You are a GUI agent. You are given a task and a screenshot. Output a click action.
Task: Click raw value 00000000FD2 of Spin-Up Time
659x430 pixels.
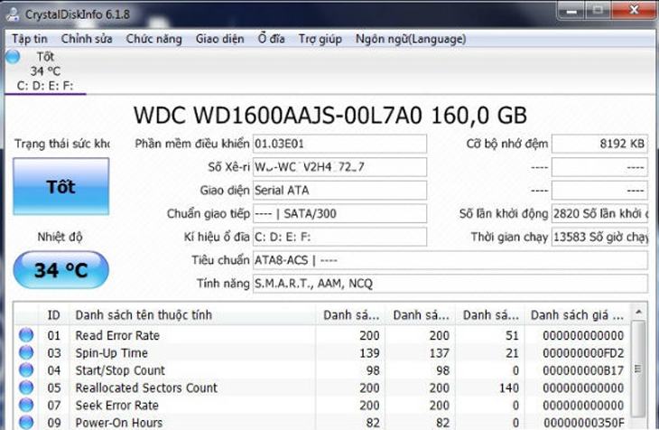tap(583, 353)
